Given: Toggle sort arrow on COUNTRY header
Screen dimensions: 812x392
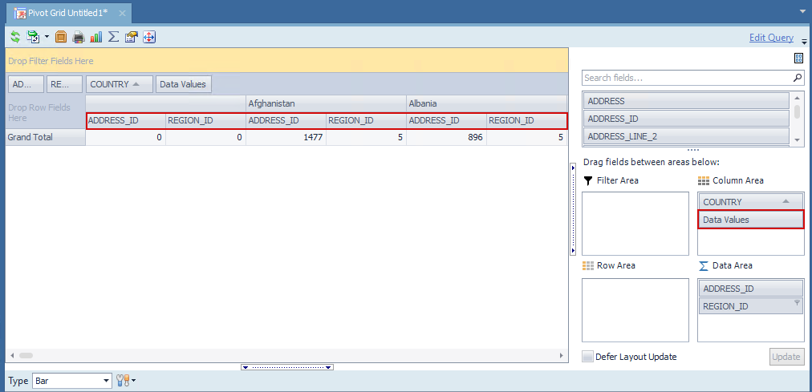Looking at the screenshot, I should 136,84.
